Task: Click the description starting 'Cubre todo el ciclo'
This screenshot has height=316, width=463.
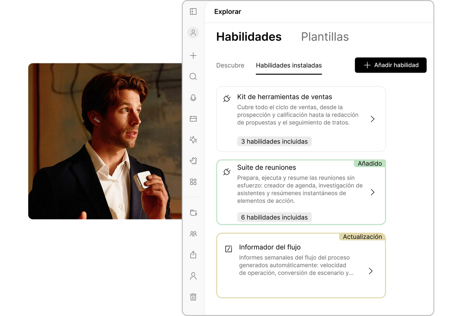Action: pyautogui.click(x=298, y=115)
